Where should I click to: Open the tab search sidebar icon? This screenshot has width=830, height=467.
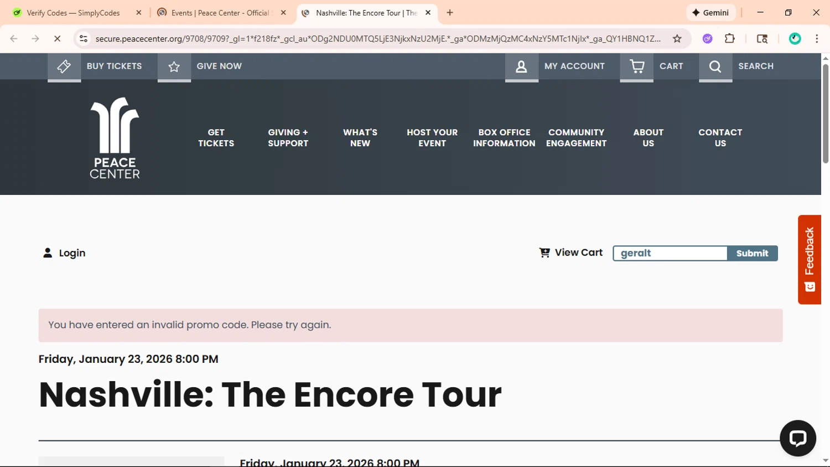click(x=762, y=39)
